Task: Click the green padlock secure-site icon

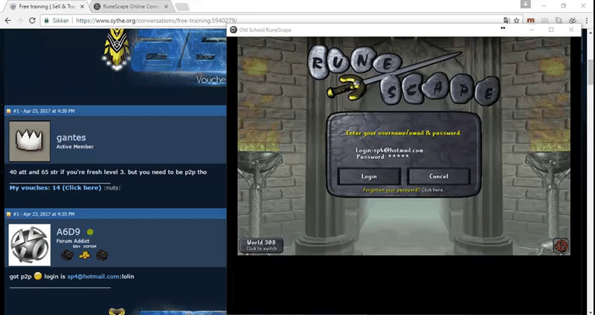Action: tap(47, 21)
